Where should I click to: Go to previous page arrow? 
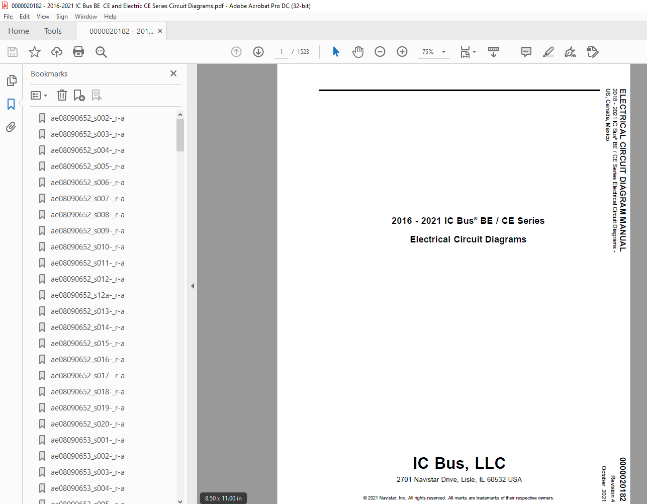tap(236, 52)
